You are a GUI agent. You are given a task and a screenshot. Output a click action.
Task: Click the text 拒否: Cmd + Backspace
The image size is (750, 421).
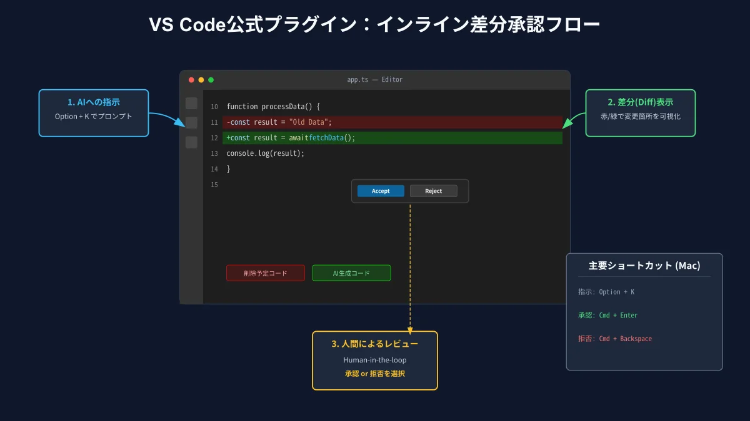pos(615,339)
